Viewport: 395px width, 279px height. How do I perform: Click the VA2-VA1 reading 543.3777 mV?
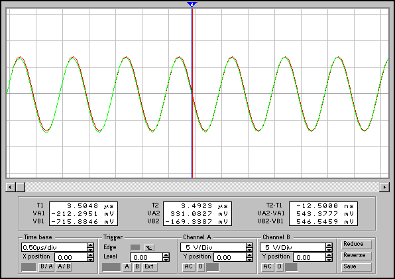point(325,214)
